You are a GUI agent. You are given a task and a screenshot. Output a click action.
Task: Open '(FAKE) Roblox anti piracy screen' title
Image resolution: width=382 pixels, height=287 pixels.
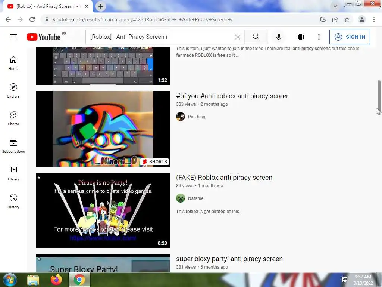point(224,178)
